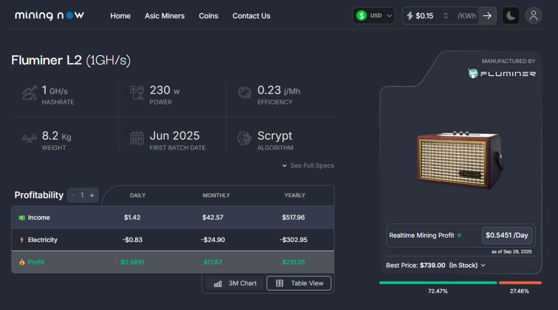The width and height of the screenshot is (558, 310).
Task: Open the USD currency dropdown
Action: coord(374,16)
